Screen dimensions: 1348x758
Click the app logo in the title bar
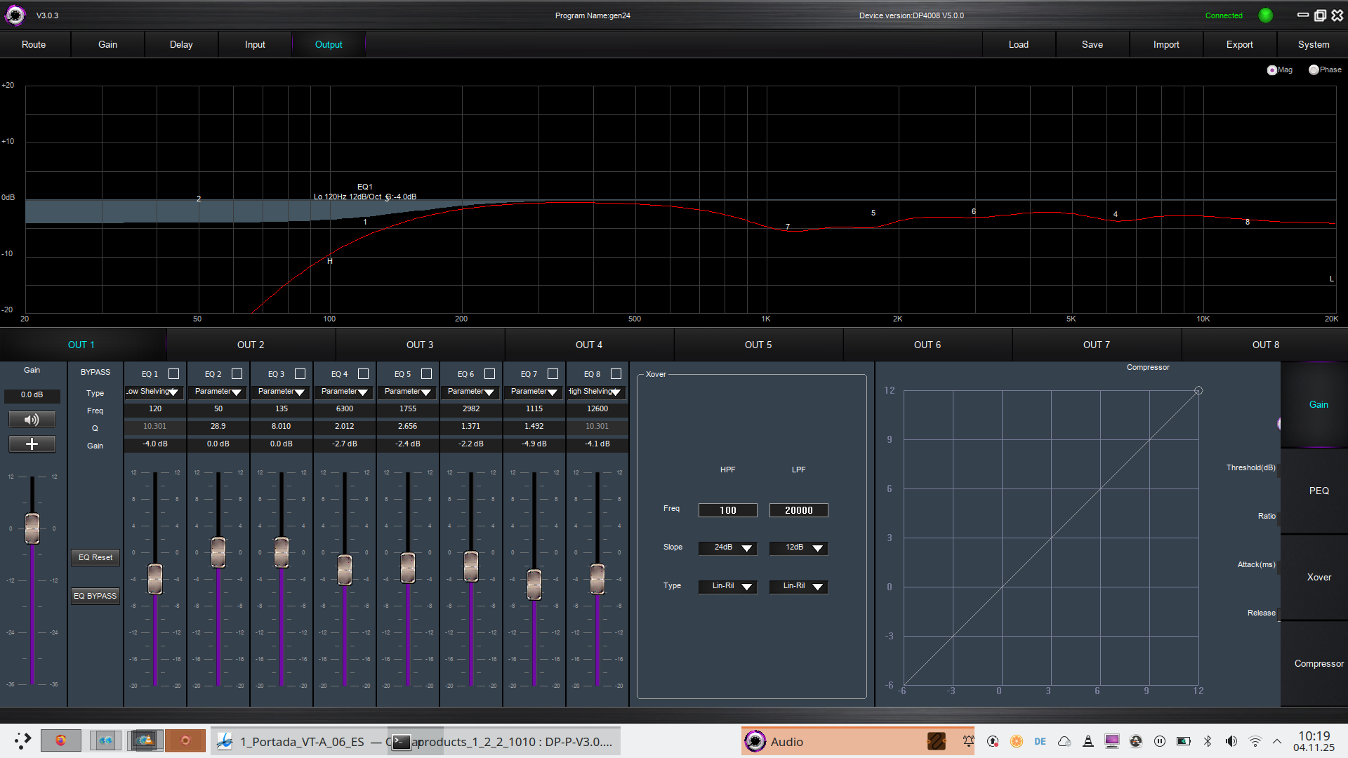click(15, 15)
